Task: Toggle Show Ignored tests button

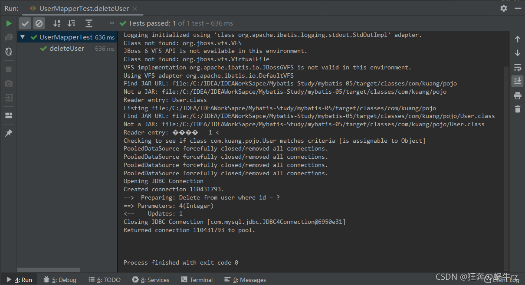Action: point(39,23)
